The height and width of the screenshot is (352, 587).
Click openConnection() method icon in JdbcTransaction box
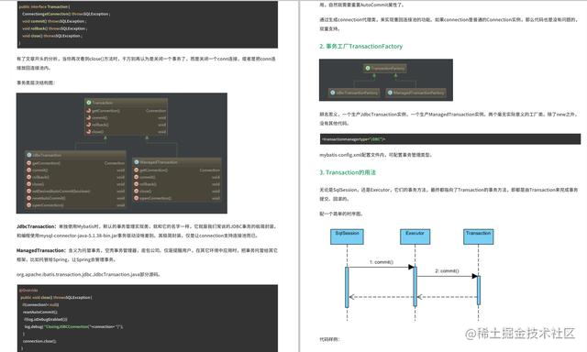click(x=28, y=205)
